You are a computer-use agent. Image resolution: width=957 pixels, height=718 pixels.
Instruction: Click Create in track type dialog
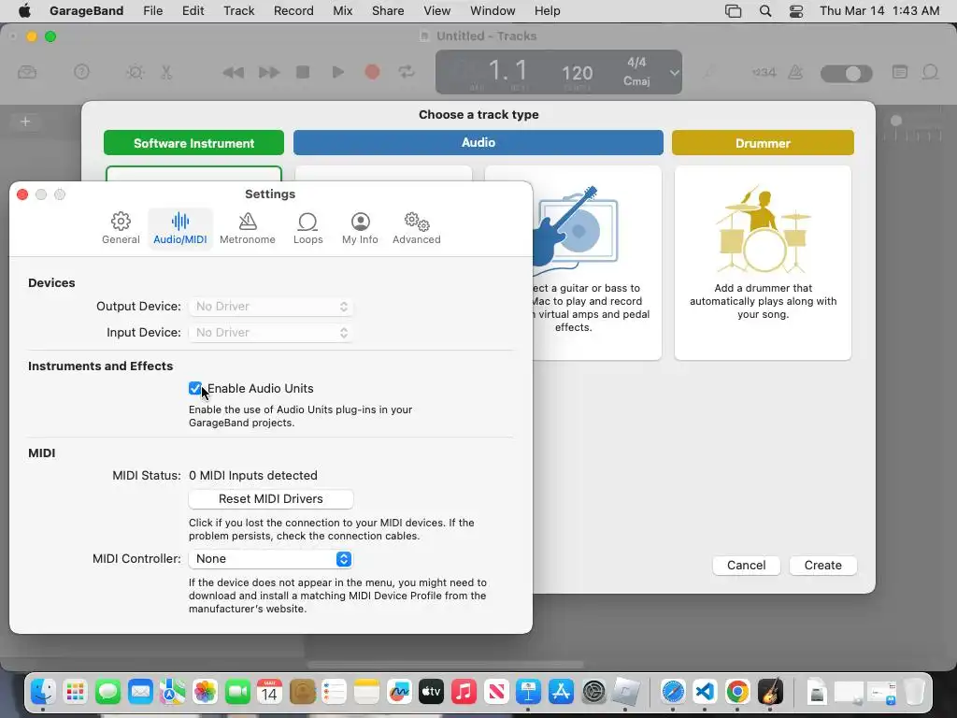click(822, 566)
